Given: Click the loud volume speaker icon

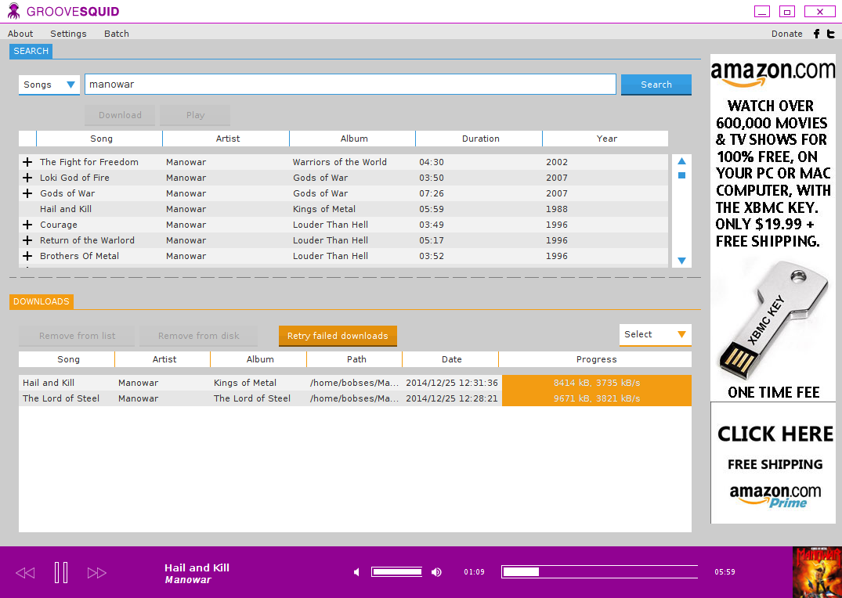Looking at the screenshot, I should click(x=436, y=572).
